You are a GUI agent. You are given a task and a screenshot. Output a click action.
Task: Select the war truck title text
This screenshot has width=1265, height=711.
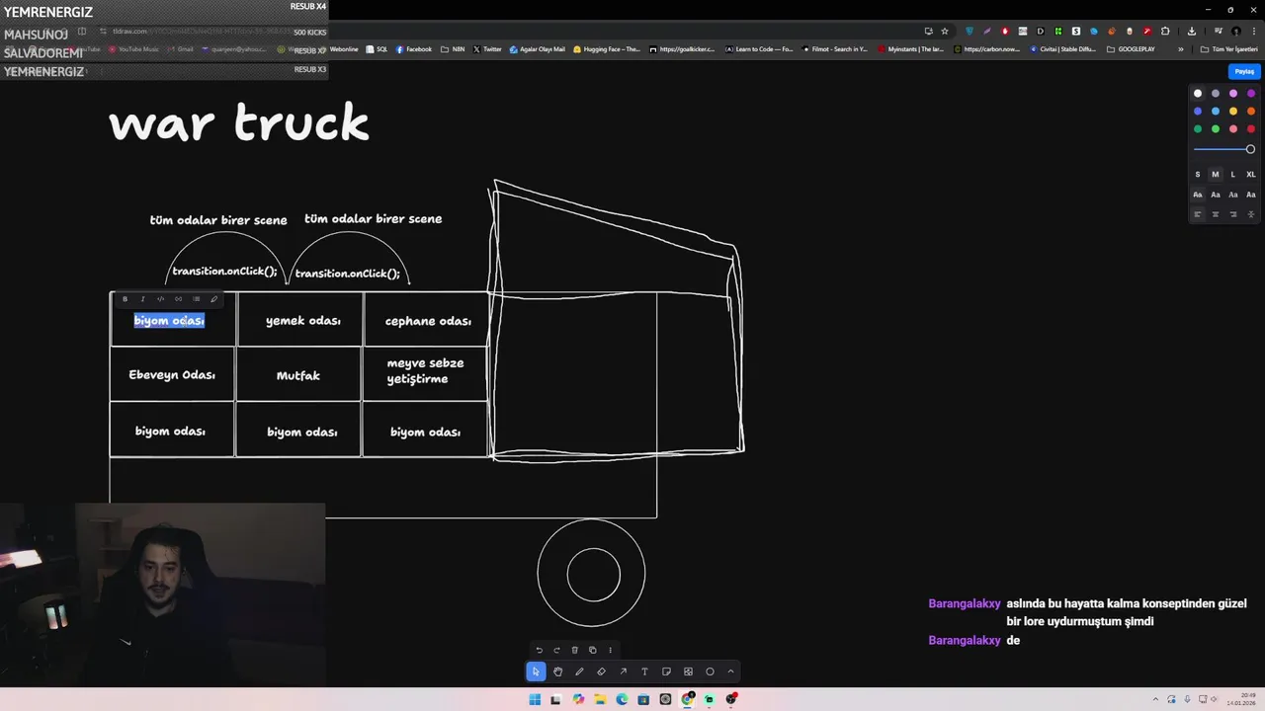click(239, 124)
